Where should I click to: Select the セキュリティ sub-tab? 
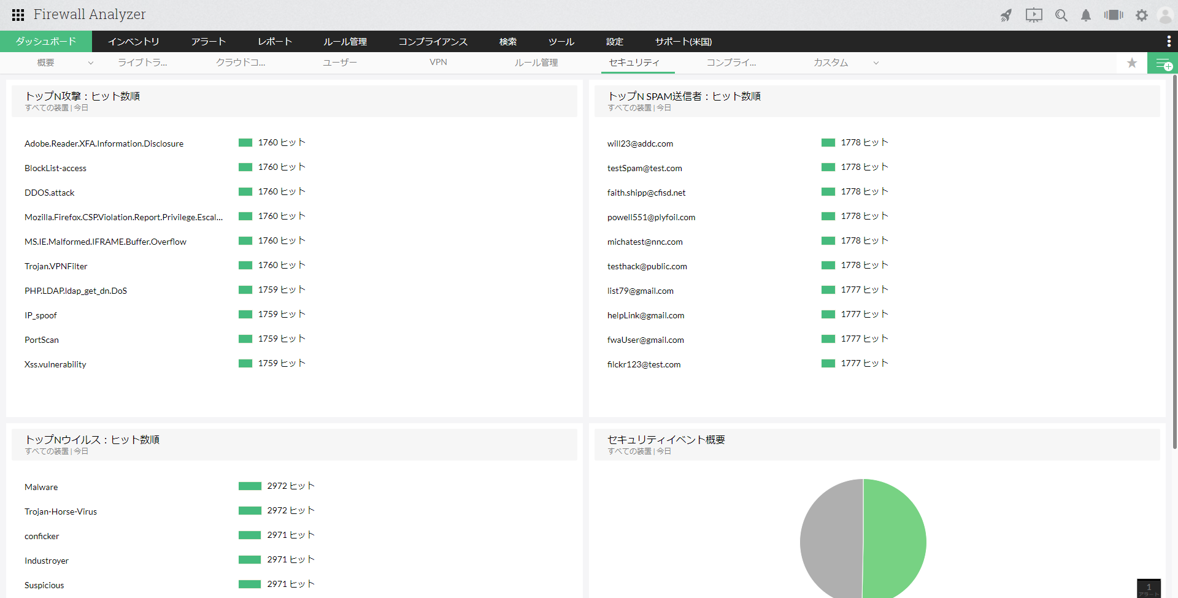[634, 63]
